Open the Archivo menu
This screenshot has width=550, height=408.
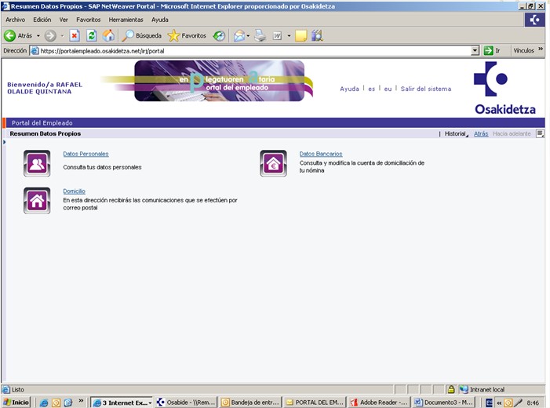pos(15,20)
